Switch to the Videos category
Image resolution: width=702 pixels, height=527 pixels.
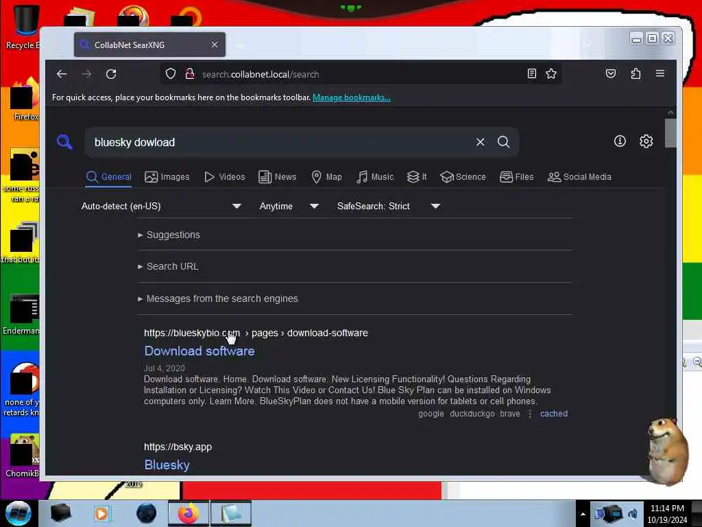225,177
